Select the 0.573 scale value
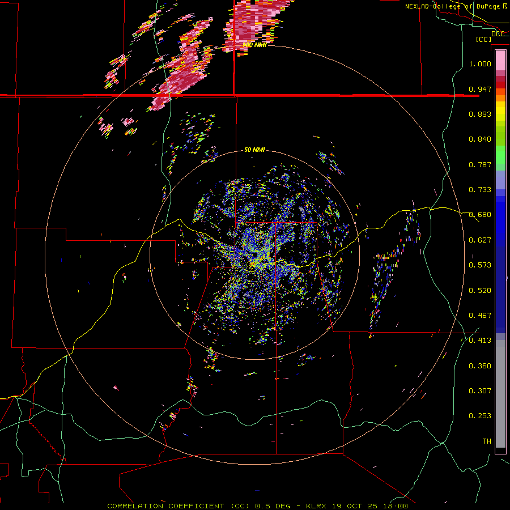Screen dimensions: 510x510 (x=480, y=265)
